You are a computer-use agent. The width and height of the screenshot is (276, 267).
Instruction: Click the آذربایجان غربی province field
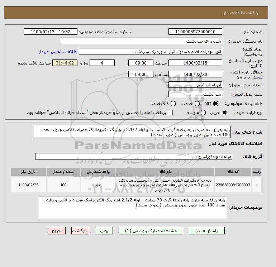[x=195, y=85]
